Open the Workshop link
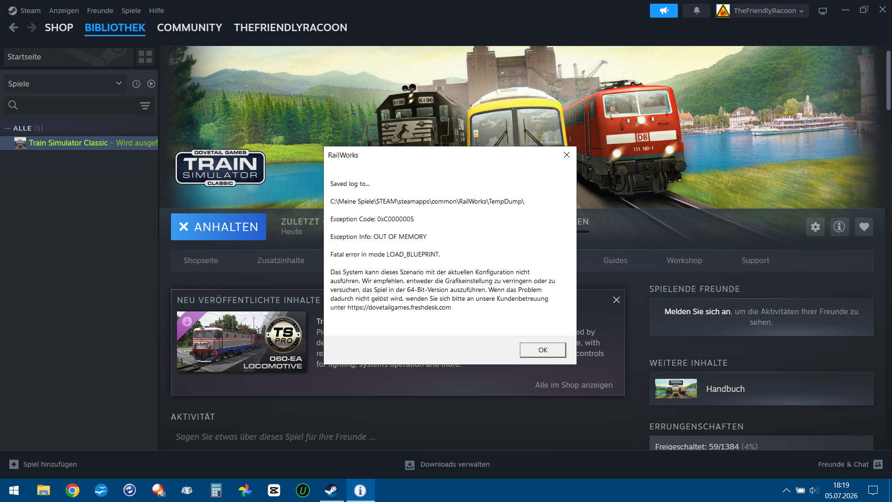The height and width of the screenshot is (502, 892). pos(684,261)
